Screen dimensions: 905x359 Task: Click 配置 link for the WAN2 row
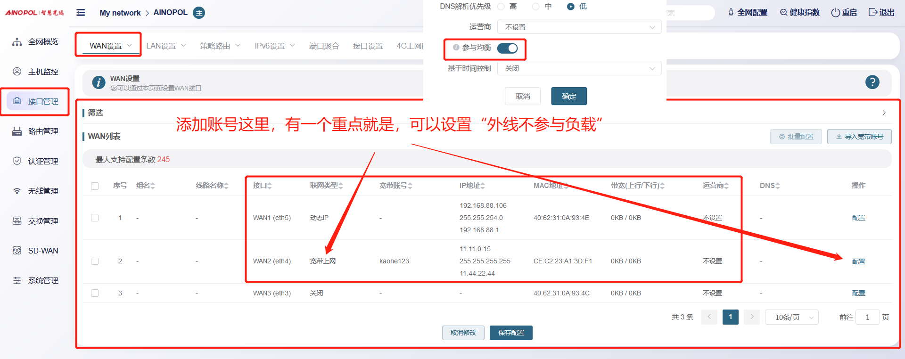coord(858,261)
